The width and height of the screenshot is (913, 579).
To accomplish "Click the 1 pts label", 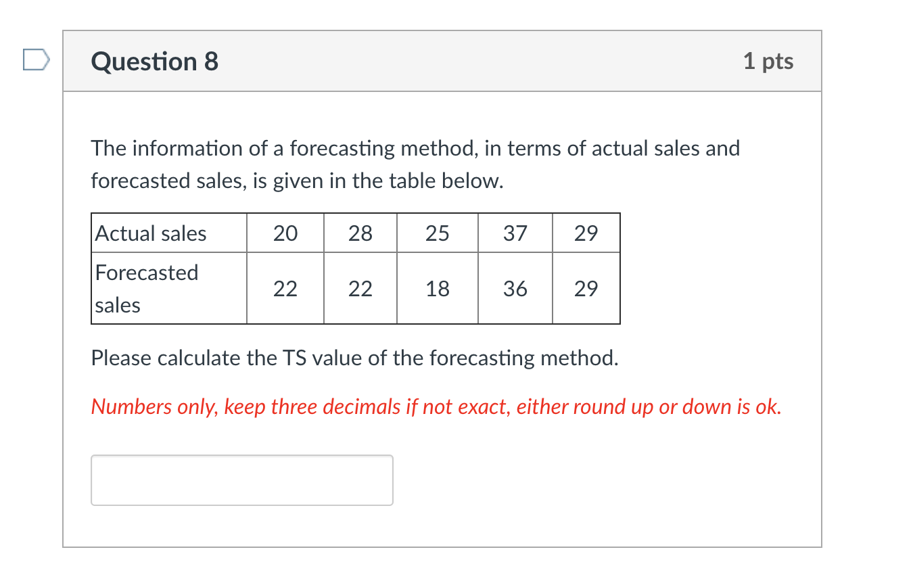I will (x=770, y=61).
